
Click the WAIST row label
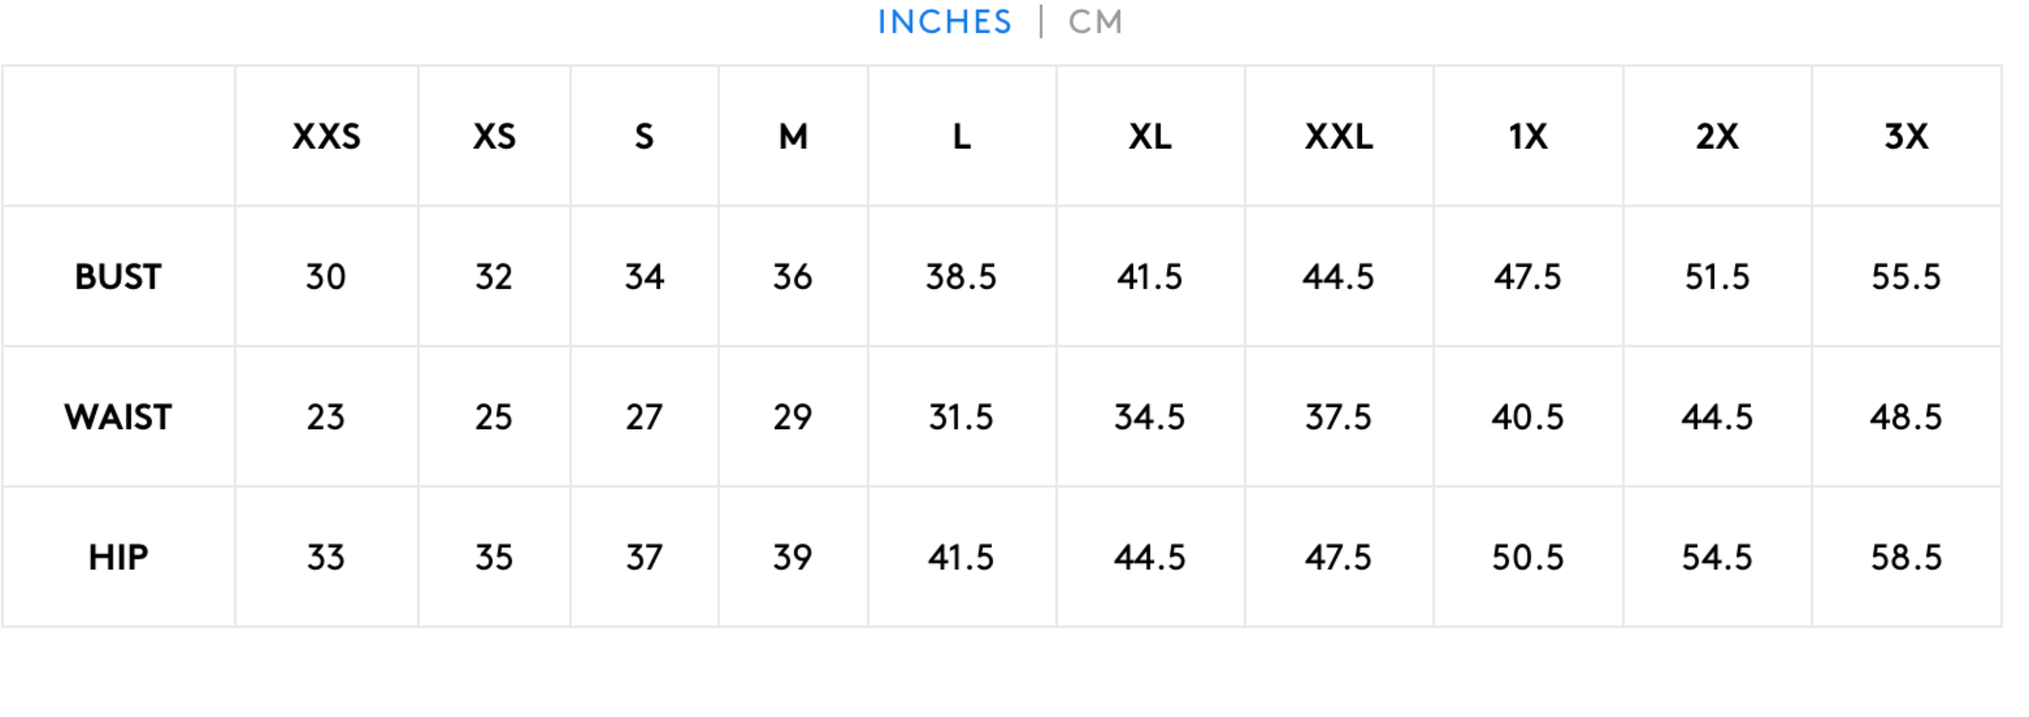[x=118, y=418]
